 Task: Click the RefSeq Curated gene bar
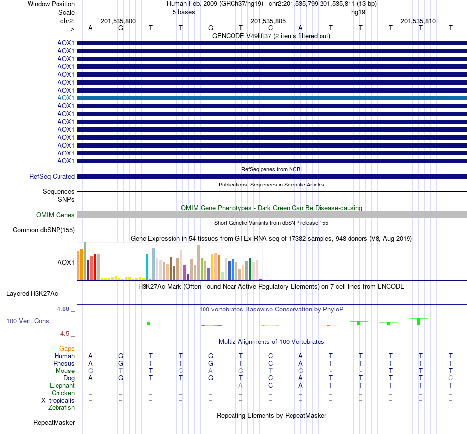[x=271, y=177]
